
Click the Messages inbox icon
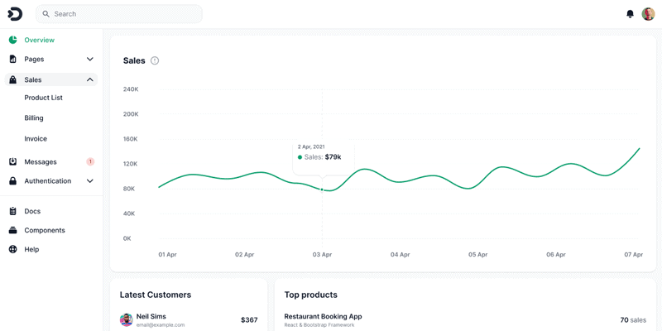tap(13, 161)
